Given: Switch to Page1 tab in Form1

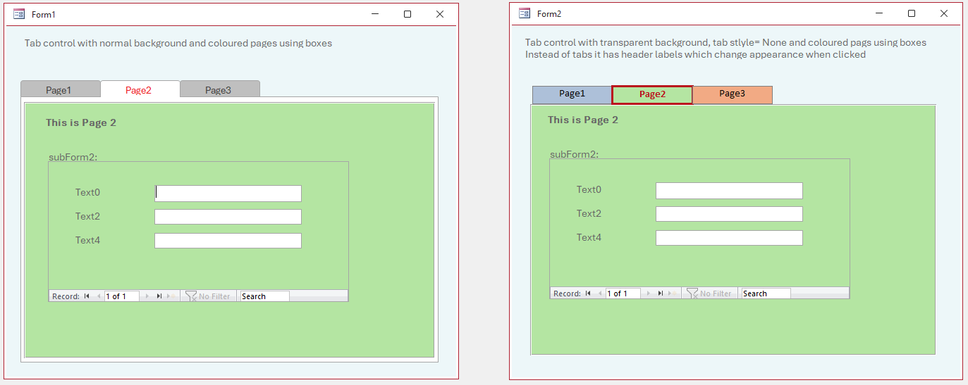Looking at the screenshot, I should point(61,89).
